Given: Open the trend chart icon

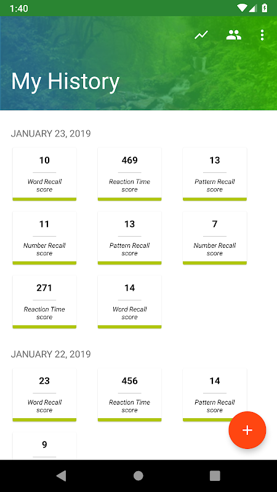Looking at the screenshot, I should tap(201, 35).
